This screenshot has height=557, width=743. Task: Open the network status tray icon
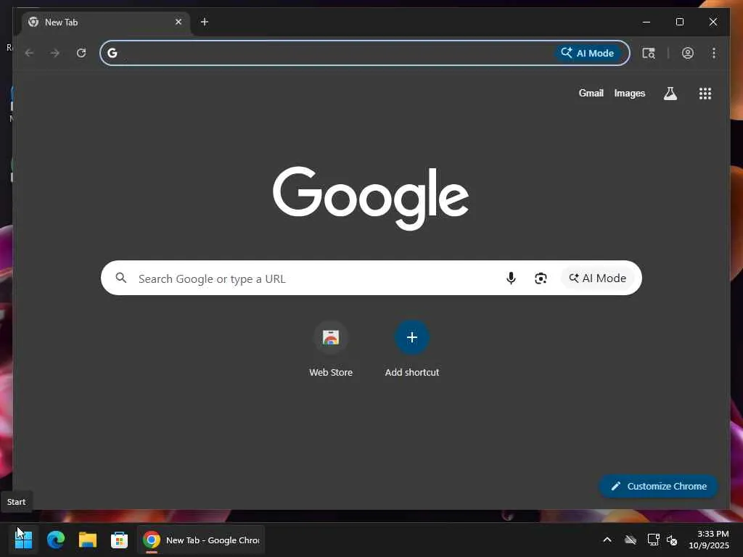(x=654, y=540)
